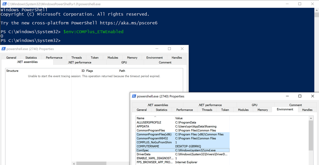Open Performance tab in front Properties window
The image size is (319, 165).
(x=184, y=110)
